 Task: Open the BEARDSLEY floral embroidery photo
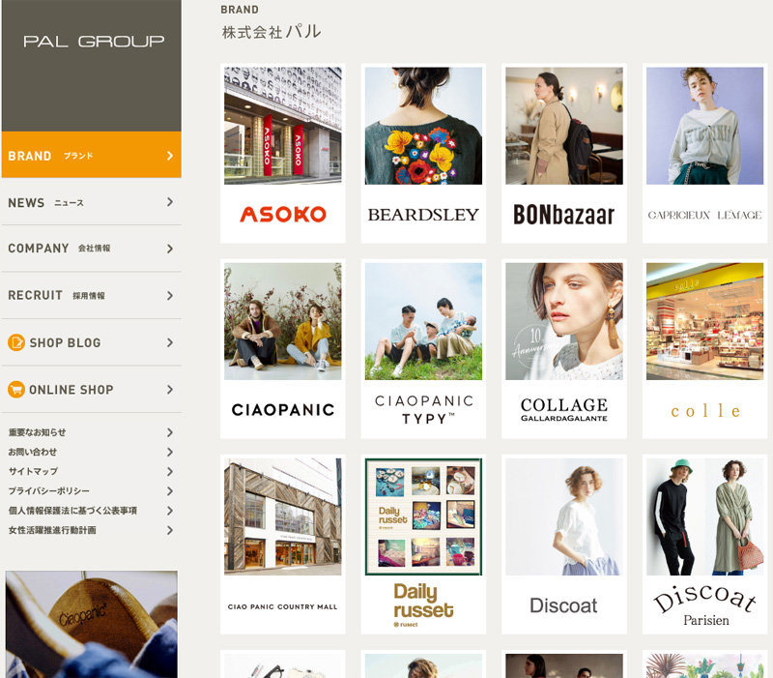click(x=423, y=126)
